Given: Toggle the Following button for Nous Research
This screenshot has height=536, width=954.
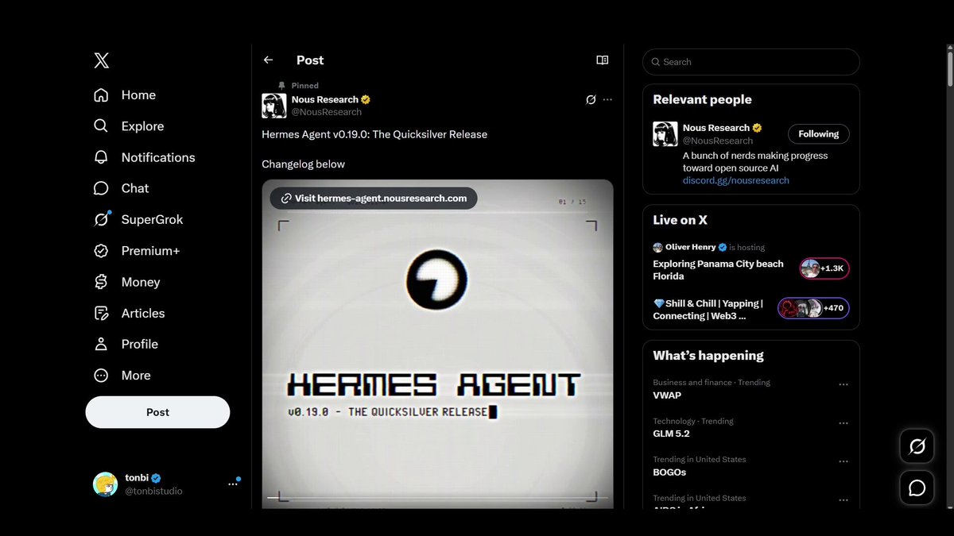Looking at the screenshot, I should point(819,134).
